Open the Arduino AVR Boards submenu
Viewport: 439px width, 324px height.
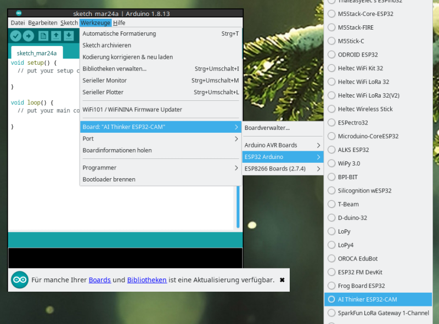pos(283,145)
